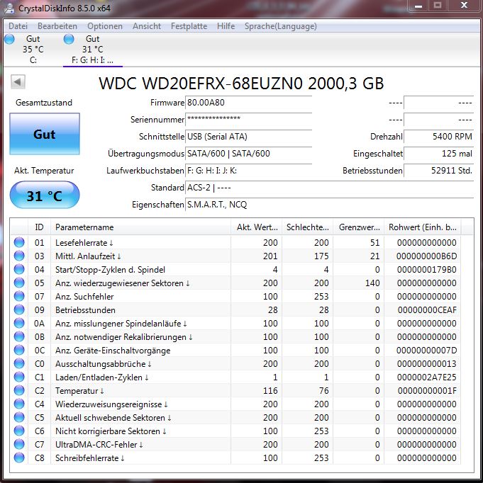
Task: Click status orb of Nicht korrigierbare Sektoren row
Action: (x=19, y=431)
